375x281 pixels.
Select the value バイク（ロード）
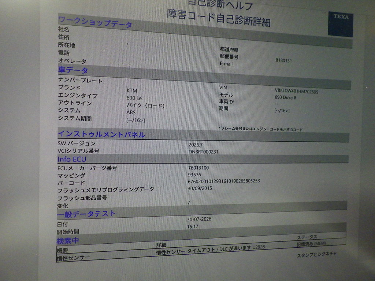145,106
